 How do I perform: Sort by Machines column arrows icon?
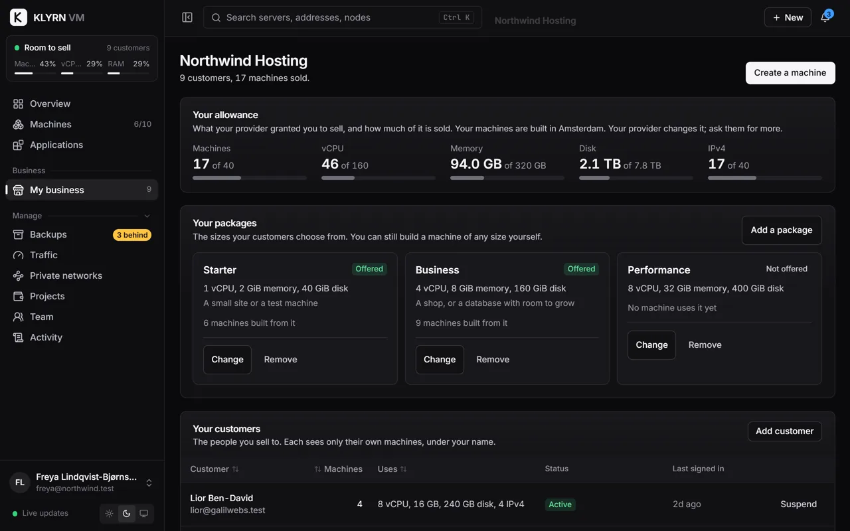pyautogui.click(x=317, y=469)
